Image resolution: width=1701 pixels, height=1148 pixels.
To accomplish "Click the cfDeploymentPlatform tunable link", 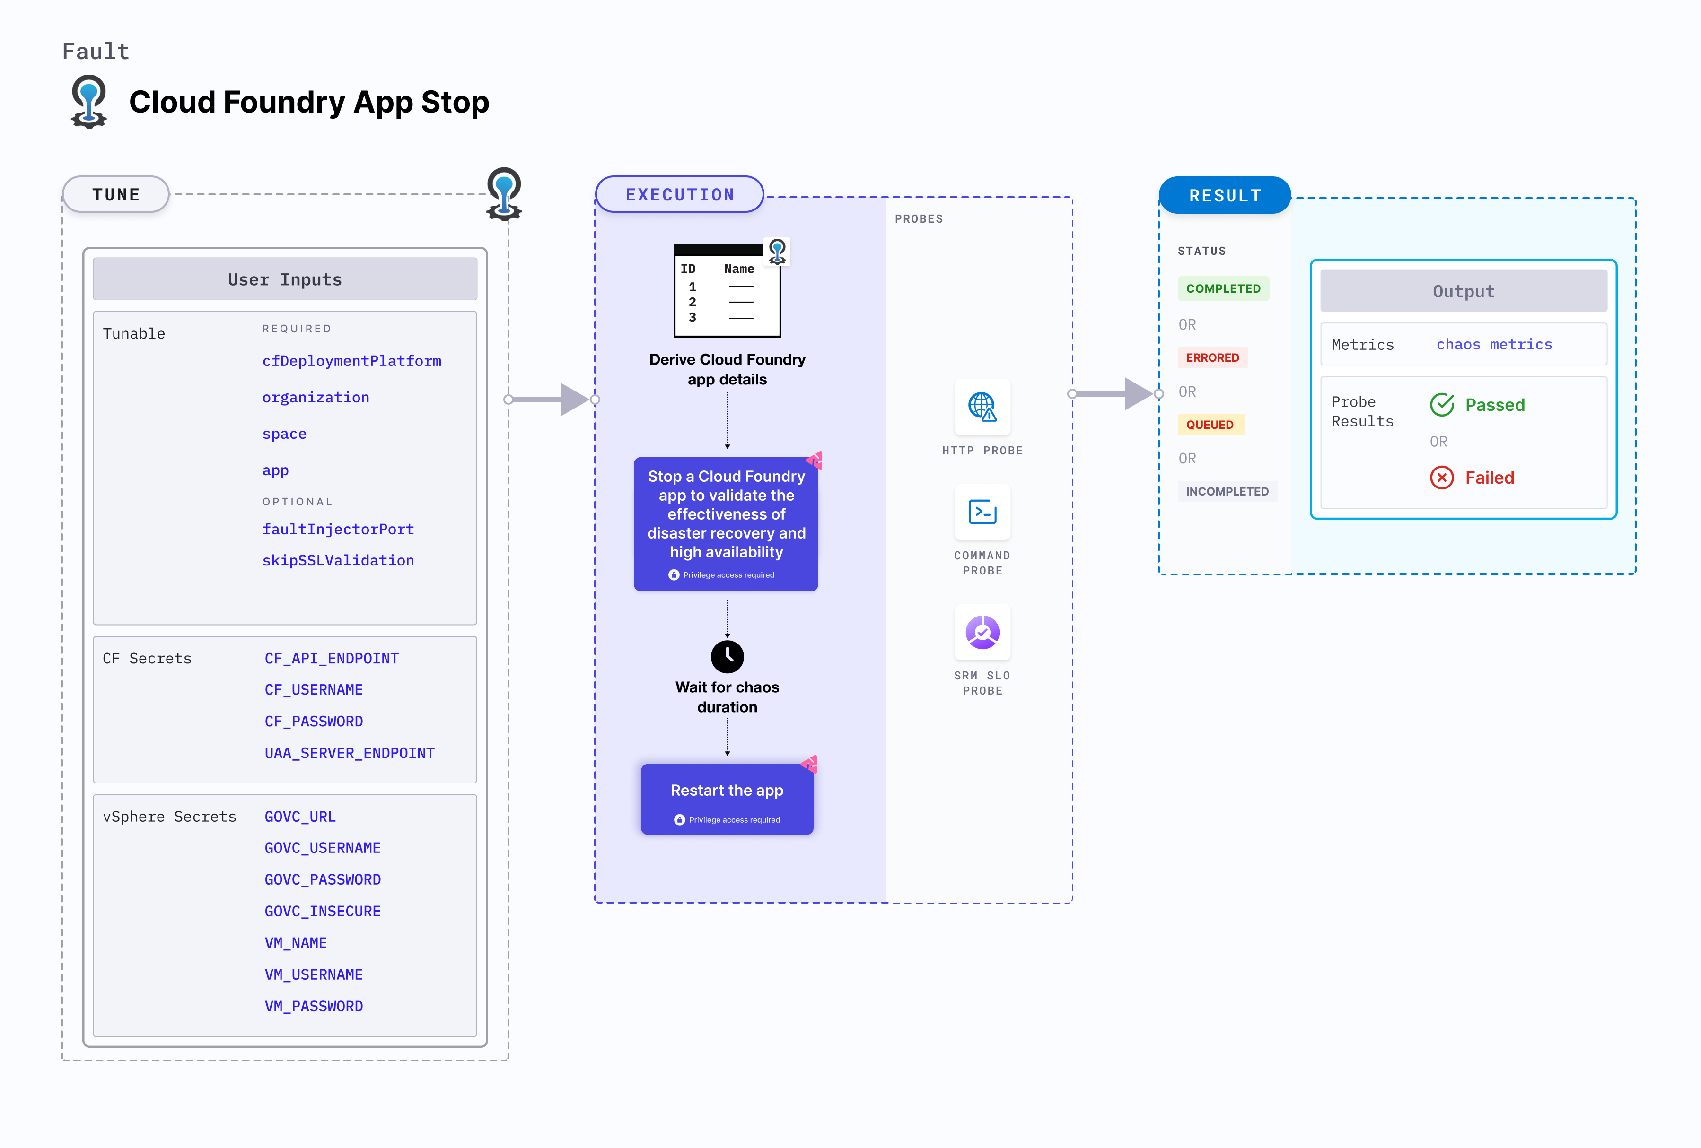I will click(351, 361).
